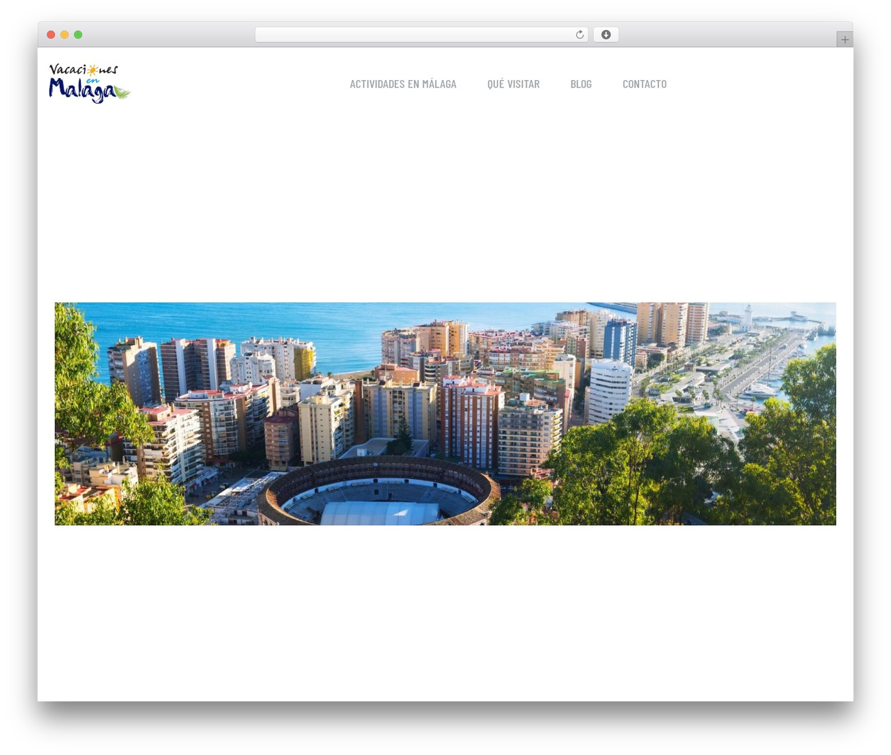Image resolution: width=891 pixels, height=755 pixels.
Task: Maximize the window using the green button
Action: coord(78,35)
